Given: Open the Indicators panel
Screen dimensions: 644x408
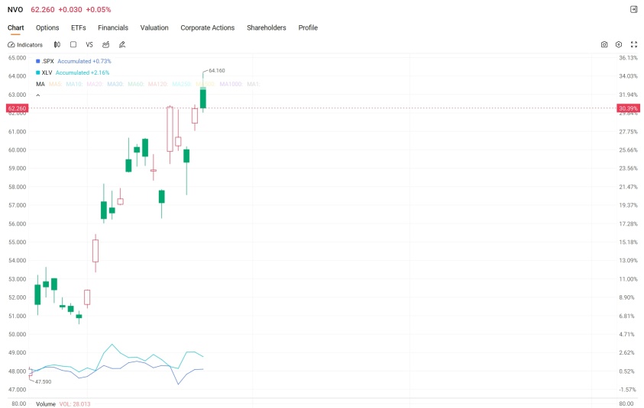Looking at the screenshot, I should click(x=25, y=45).
